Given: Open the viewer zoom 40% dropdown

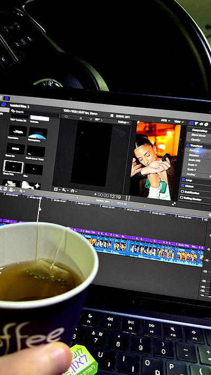Looking at the screenshot, I should coord(165,120).
